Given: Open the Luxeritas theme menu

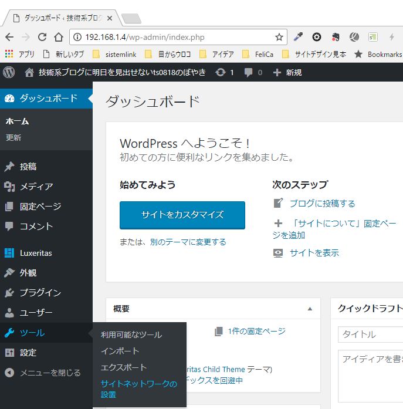Looking at the screenshot, I should (46, 253).
